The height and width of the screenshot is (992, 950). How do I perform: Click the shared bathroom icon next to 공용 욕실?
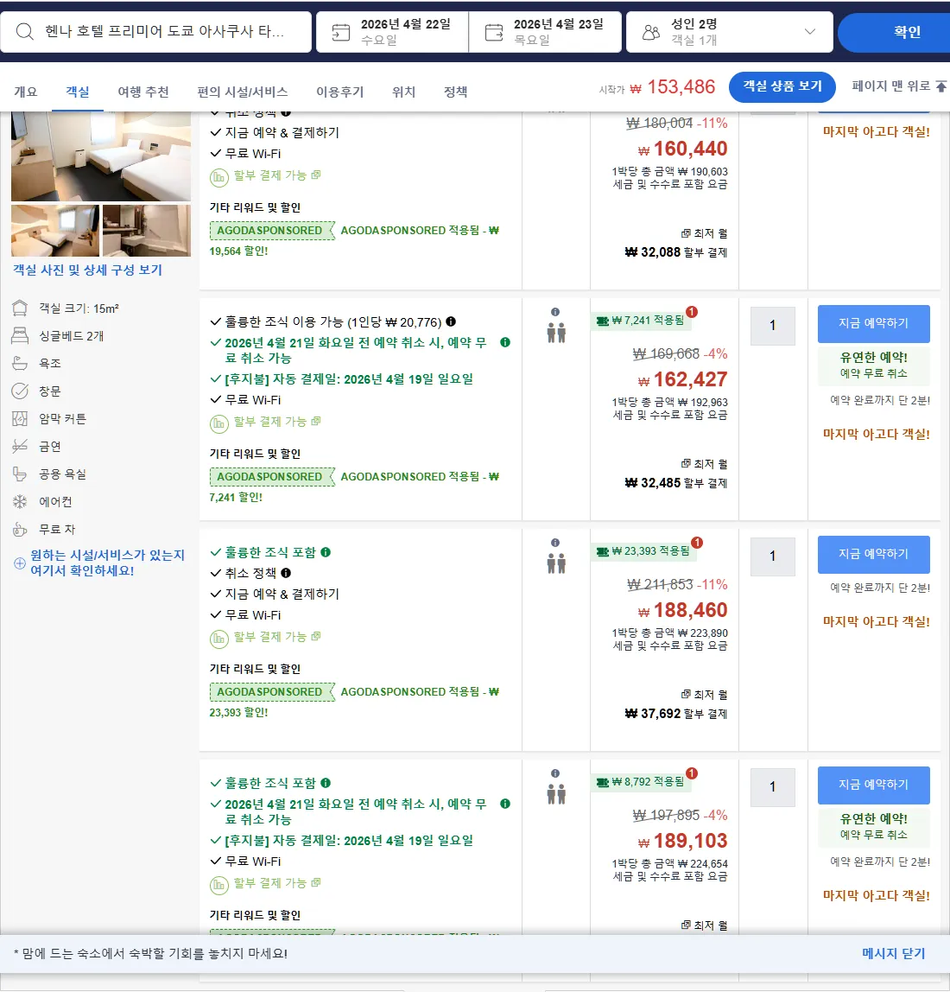click(x=20, y=474)
